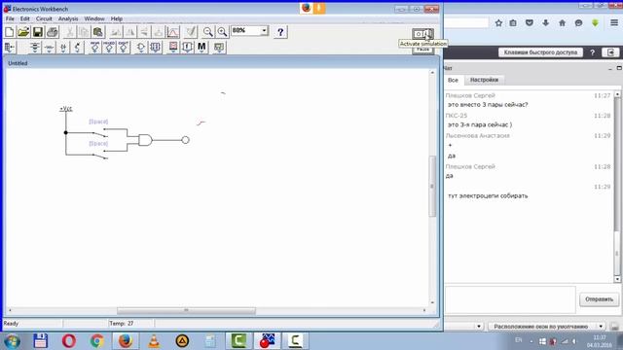Viewport: 623px width, 350px height.
Task: Click the VLC cone icon in the taskbar
Action: (x=154, y=341)
